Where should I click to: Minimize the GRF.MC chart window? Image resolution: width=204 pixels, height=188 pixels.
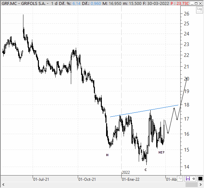click(192, 4)
